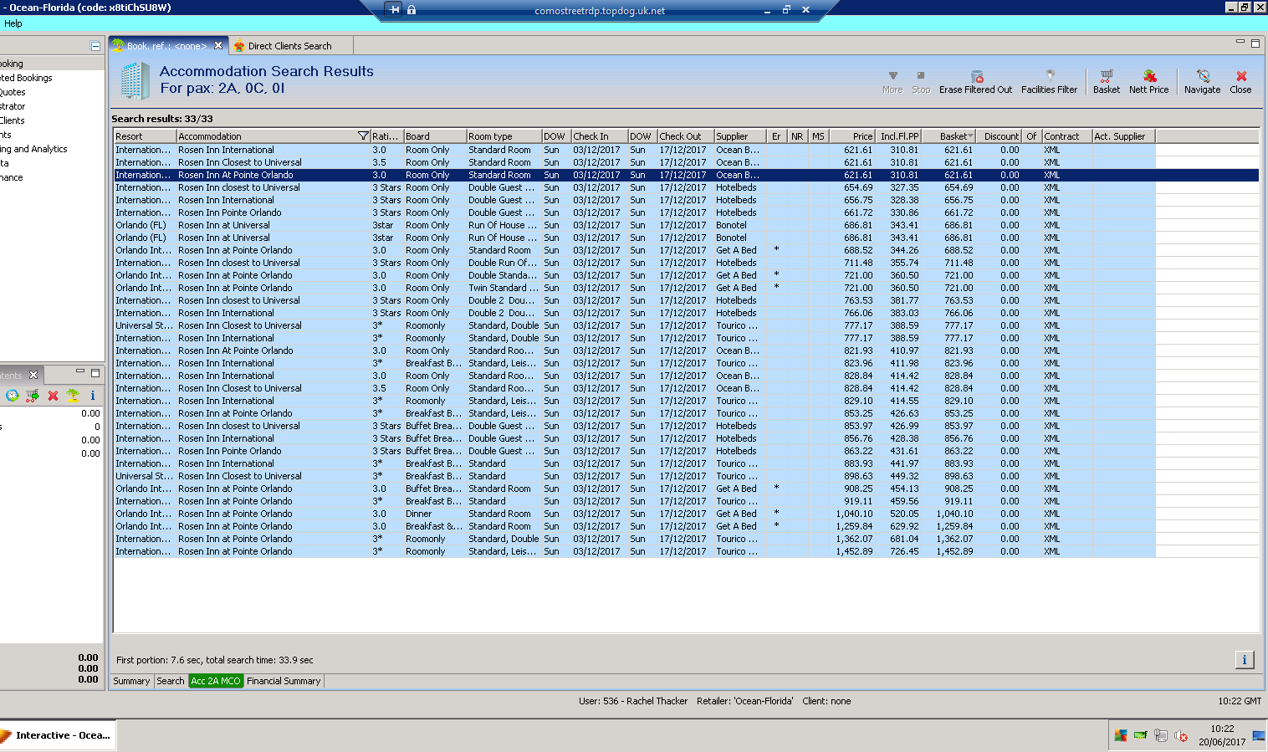Click the red X delete icon in left panel

pos(53,396)
